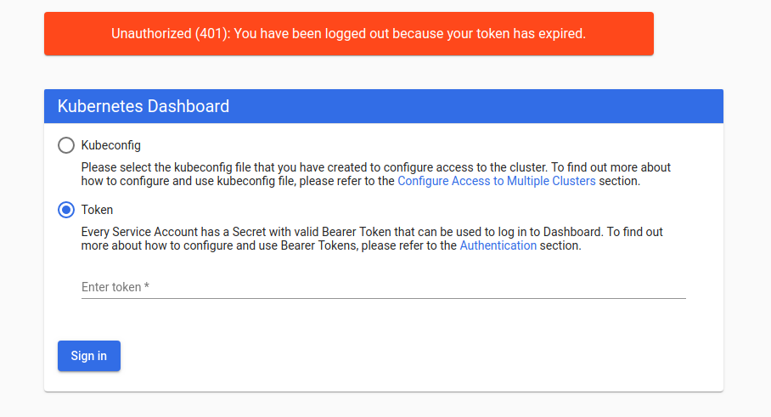Focus the Enter token input field
Image resolution: width=771 pixels, height=417 pixels.
point(382,287)
